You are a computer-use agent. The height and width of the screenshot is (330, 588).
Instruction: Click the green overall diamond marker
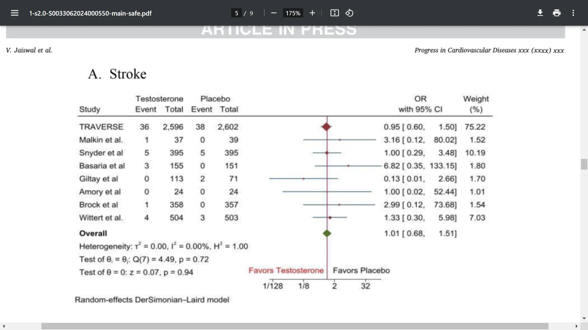(x=327, y=233)
